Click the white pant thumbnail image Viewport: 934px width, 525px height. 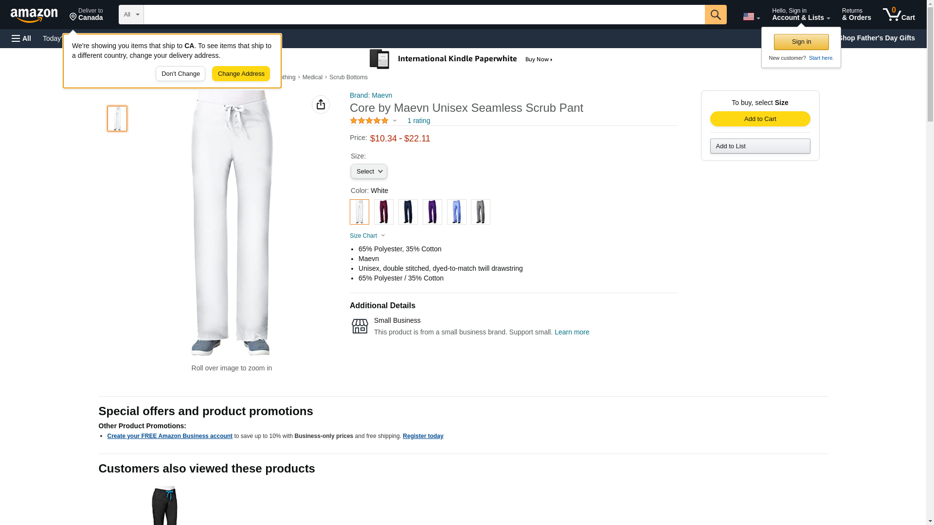click(x=117, y=119)
